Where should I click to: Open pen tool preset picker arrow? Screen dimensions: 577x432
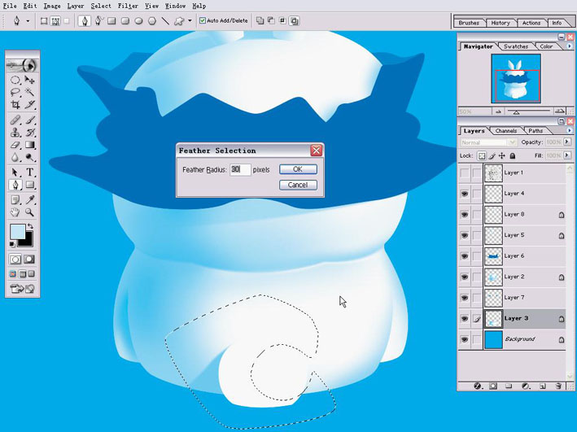pyautogui.click(x=28, y=21)
